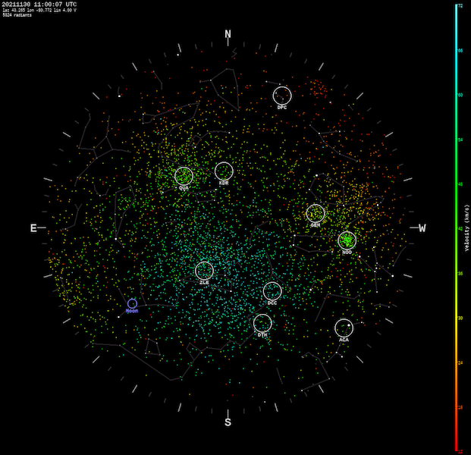Click the ZLE shower circle
Viewport: 471px width, 455px height.
pos(204,271)
